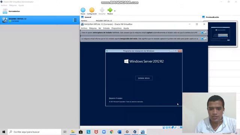Click the taskbar search box

[x=34, y=132]
